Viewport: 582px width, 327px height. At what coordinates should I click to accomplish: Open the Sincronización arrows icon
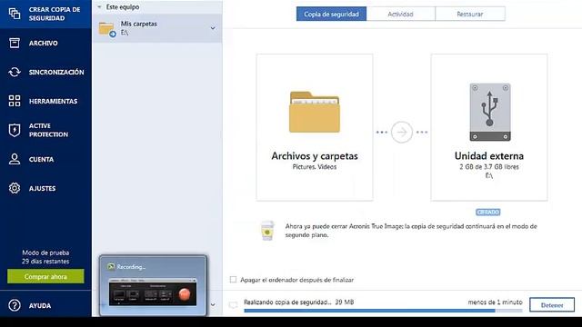(15, 72)
